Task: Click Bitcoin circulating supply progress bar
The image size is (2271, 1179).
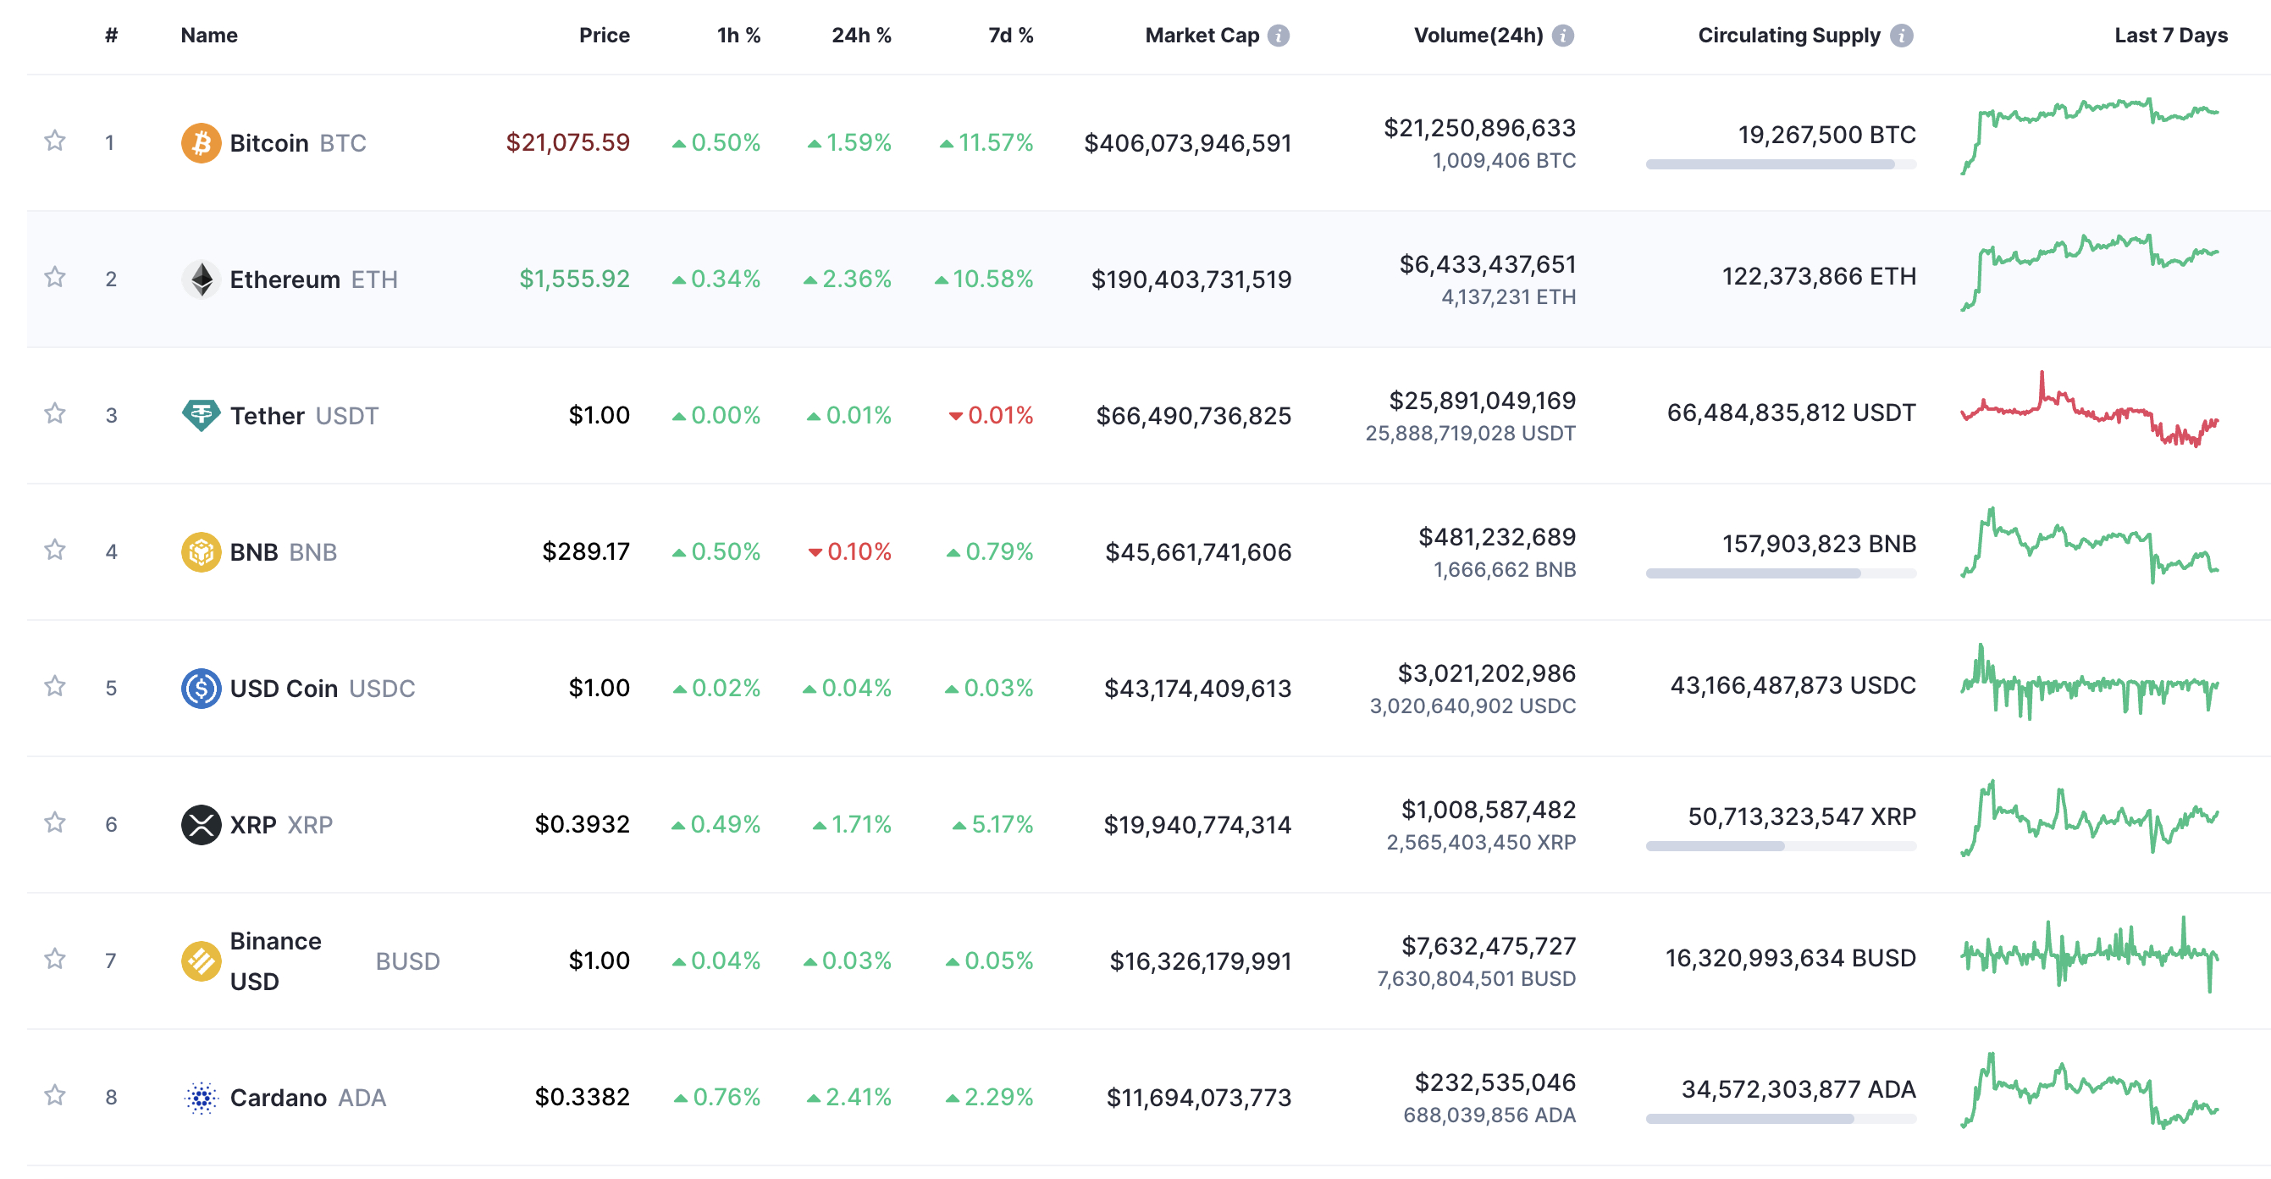Action: pyautogui.click(x=1781, y=164)
